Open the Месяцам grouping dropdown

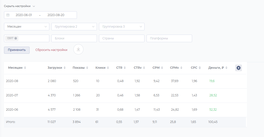(27, 27)
